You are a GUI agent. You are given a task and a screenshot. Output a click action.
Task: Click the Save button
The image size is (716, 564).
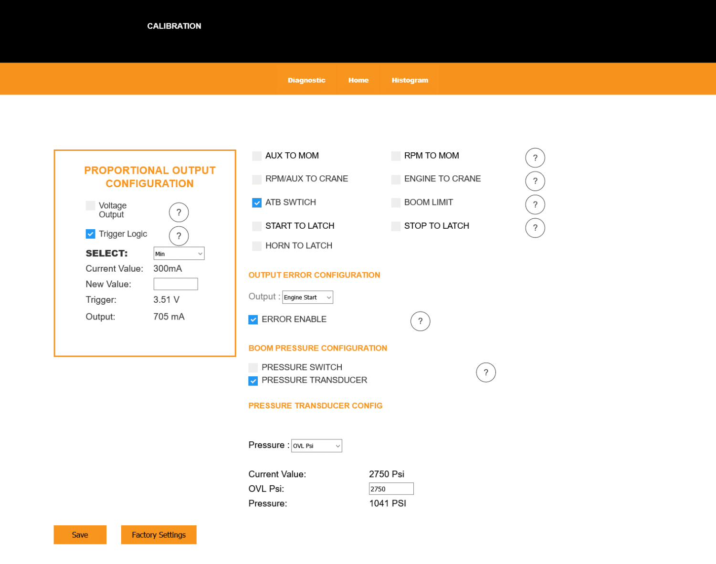click(x=80, y=535)
